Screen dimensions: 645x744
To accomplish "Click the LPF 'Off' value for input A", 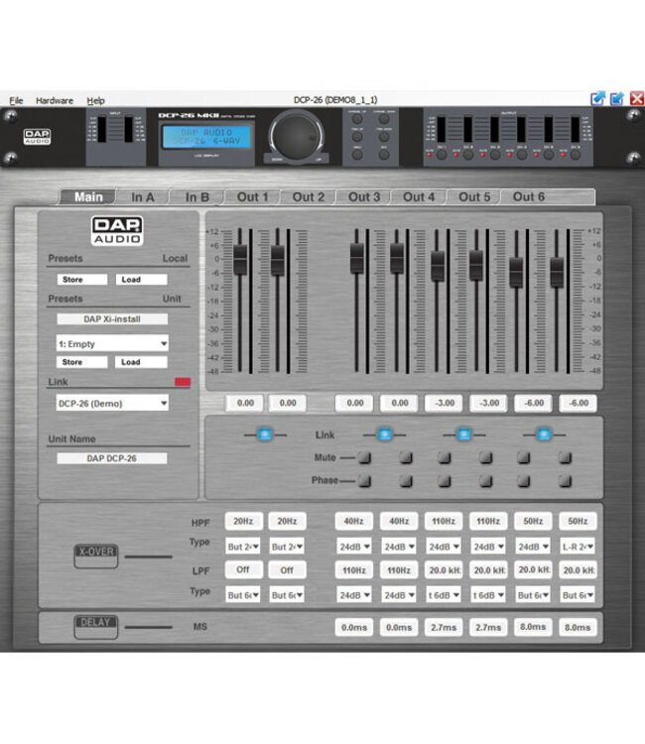I will click(243, 569).
